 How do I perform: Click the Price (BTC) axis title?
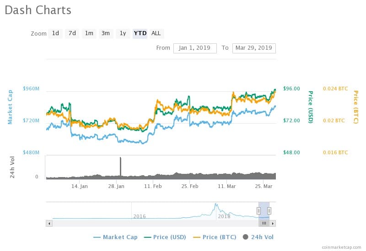356,107
